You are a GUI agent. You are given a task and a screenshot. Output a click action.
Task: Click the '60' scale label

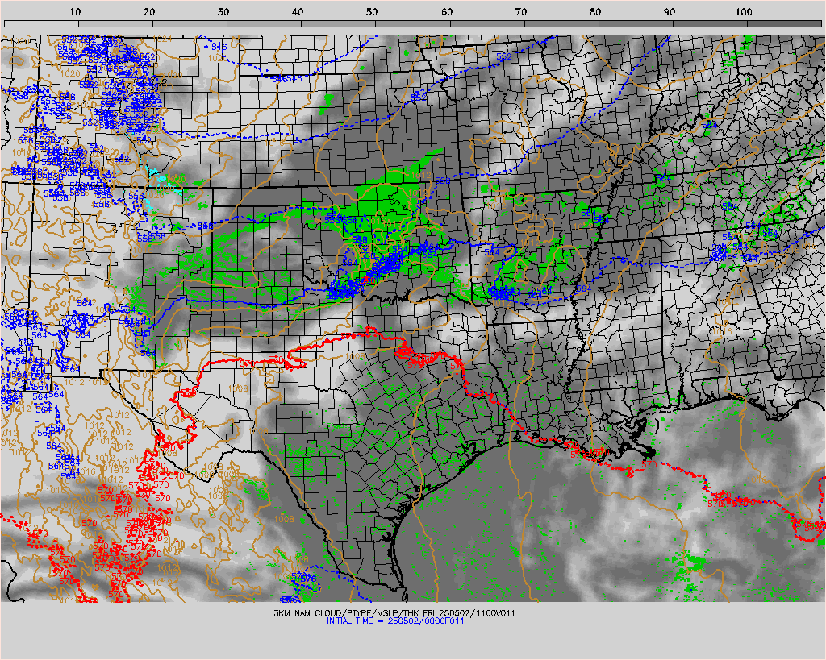point(447,11)
